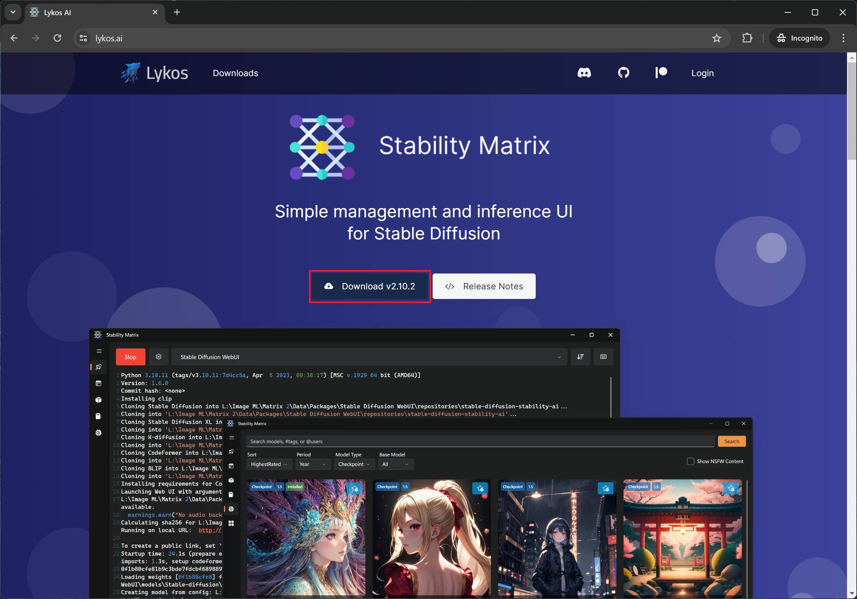Image resolution: width=857 pixels, height=599 pixels.
Task: Click the GitHub icon in the navbar
Action: coord(623,73)
